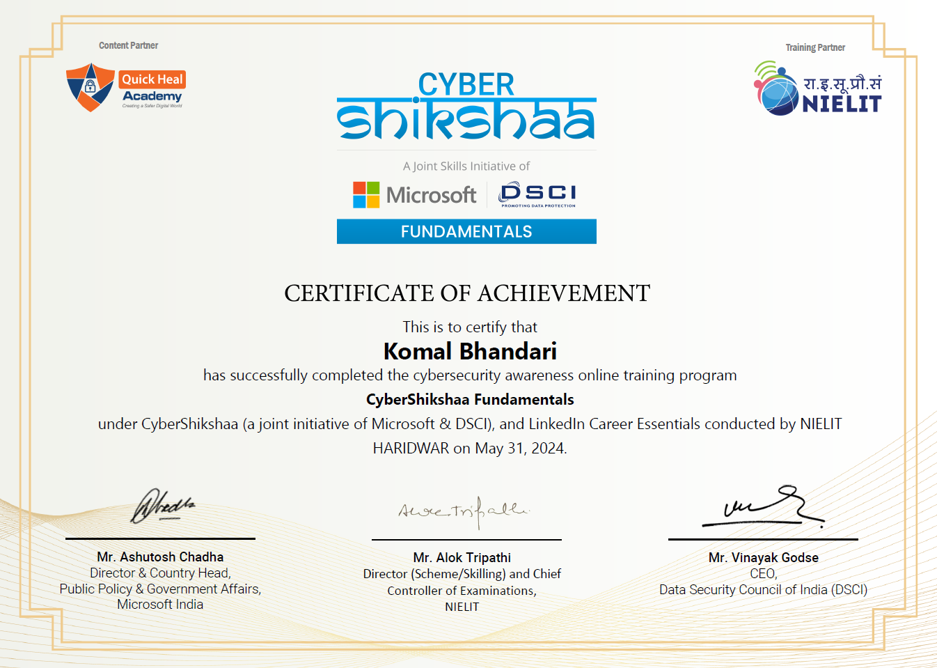This screenshot has height=668, width=937.
Task: Click the 'has successfully completed' sentence line
Action: (x=470, y=375)
